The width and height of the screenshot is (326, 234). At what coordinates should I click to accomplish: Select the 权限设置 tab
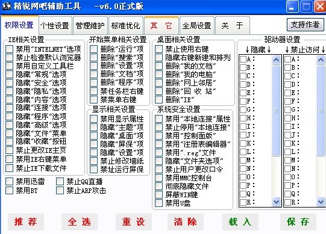19,25
